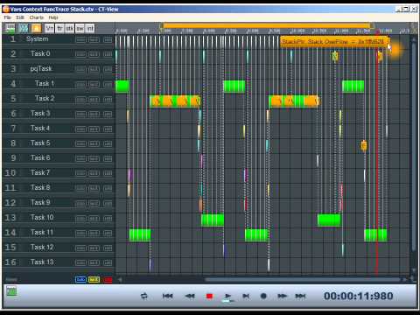The height and width of the screenshot is (315, 420).
Task: Toggle the Vrs view button
Action: pos(50,28)
